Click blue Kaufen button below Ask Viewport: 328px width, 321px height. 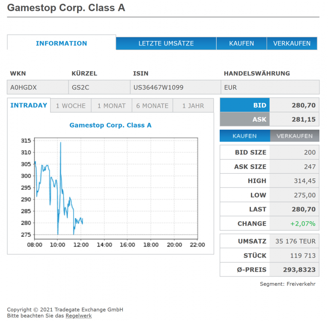click(x=245, y=136)
